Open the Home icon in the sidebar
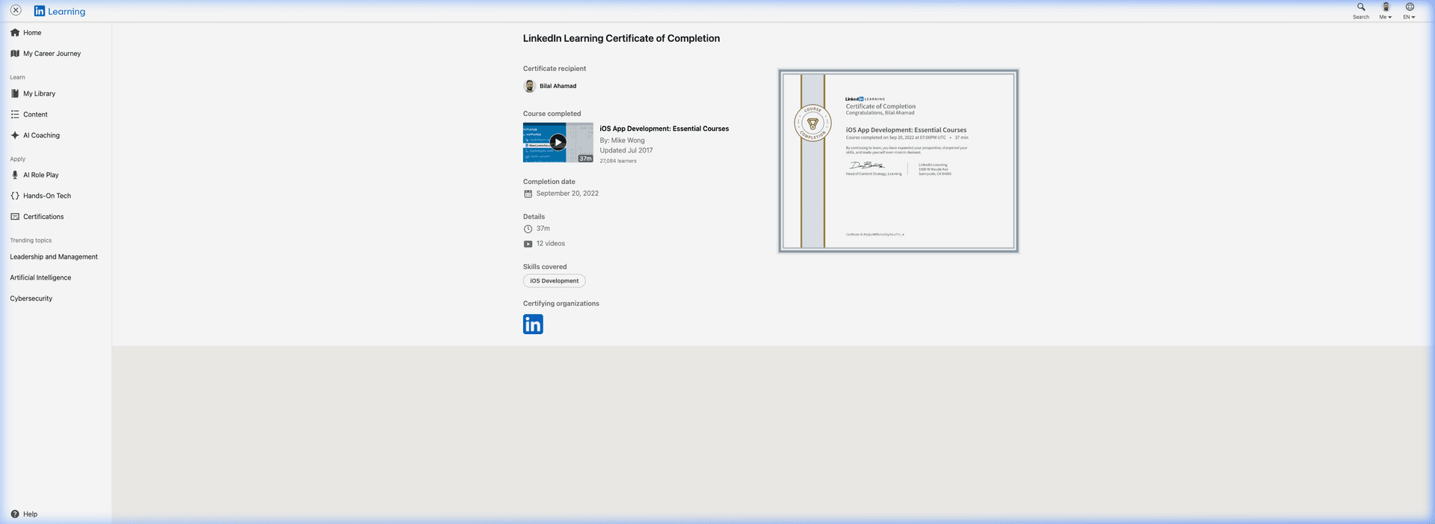This screenshot has height=524, width=1435. [x=15, y=33]
